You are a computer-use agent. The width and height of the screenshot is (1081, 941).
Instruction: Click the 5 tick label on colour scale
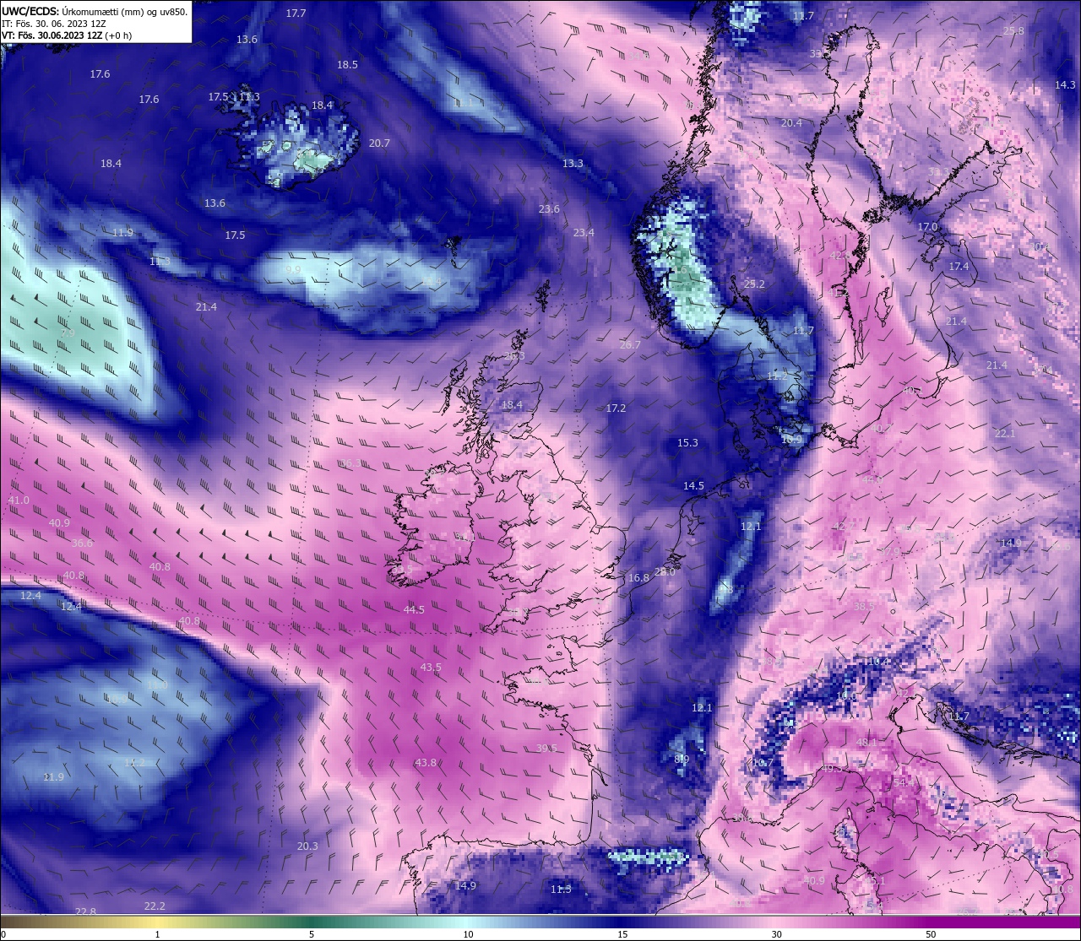[312, 934]
